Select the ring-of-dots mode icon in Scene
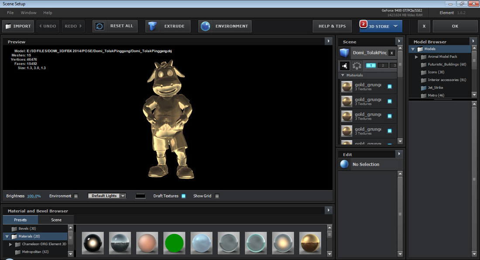This screenshot has width=480, height=260. click(357, 66)
